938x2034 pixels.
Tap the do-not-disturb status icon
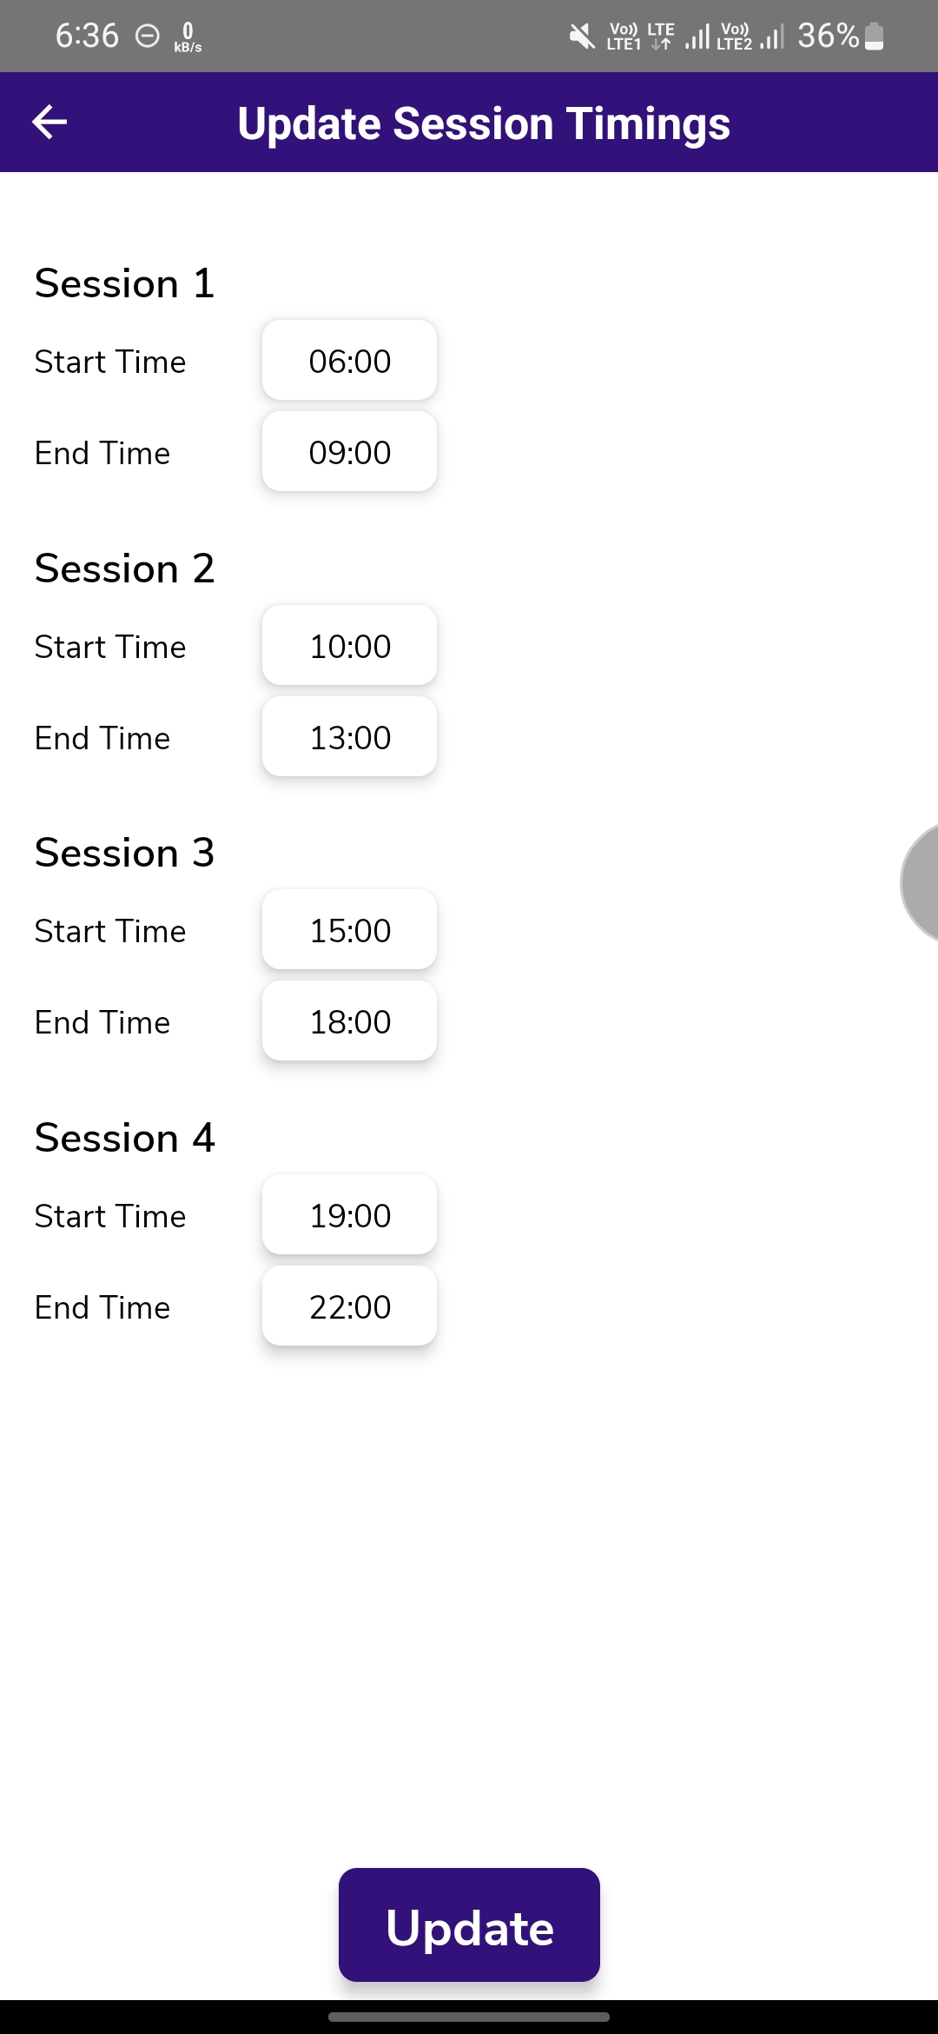pyautogui.click(x=149, y=37)
